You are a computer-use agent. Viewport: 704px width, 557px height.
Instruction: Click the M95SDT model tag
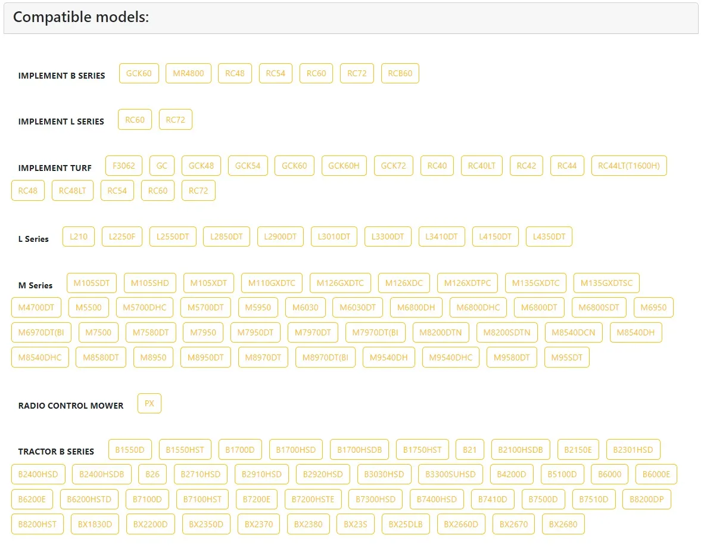566,357
